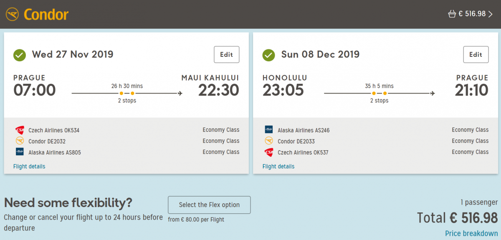
Task: Expand Flight details for the outbound flight
Action: click(x=29, y=167)
